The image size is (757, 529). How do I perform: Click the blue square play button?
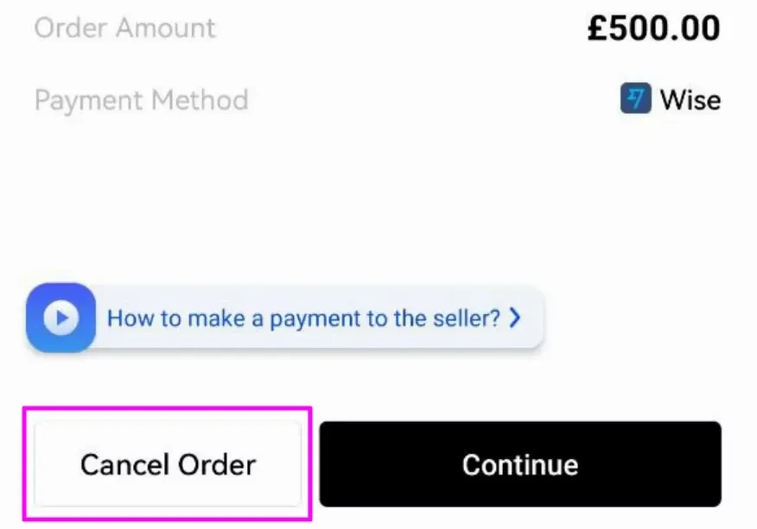(60, 318)
